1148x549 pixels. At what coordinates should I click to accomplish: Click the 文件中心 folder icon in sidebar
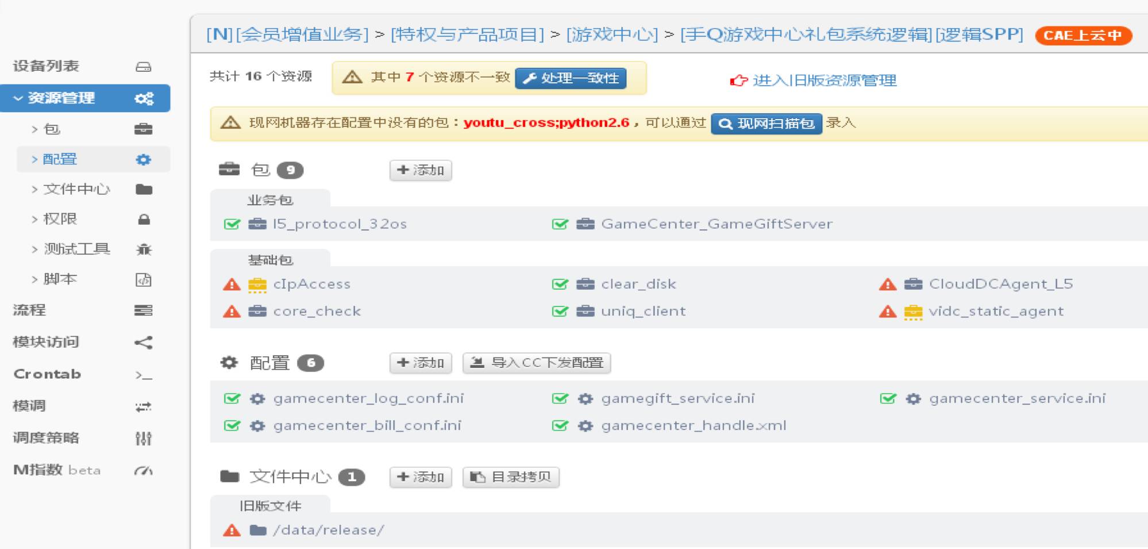click(144, 189)
